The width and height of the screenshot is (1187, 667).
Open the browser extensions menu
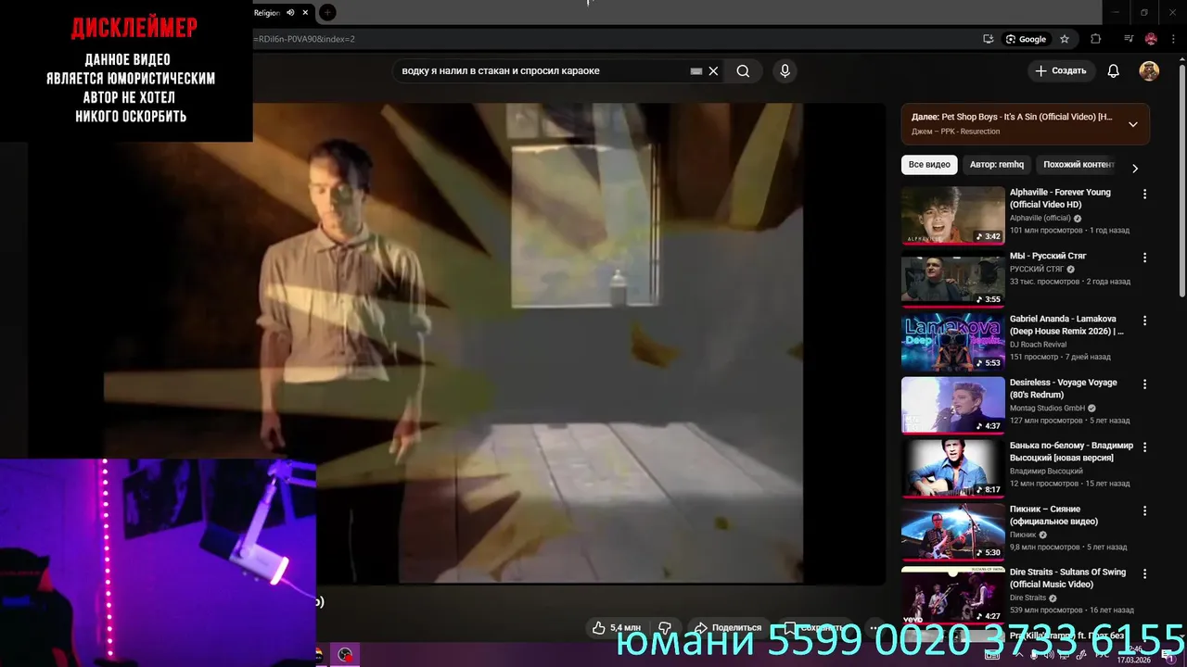[1096, 39]
